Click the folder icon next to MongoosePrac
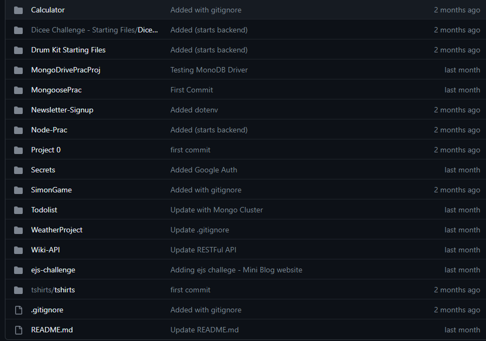This screenshot has width=486, height=341. (18, 90)
